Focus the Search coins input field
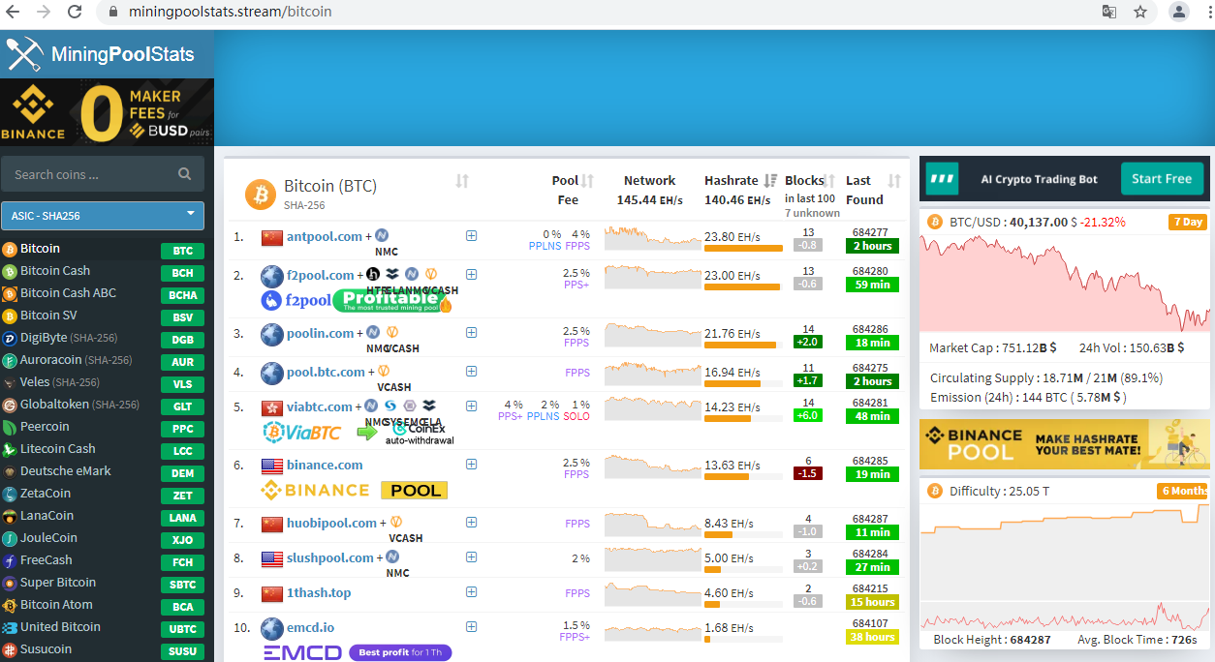The height and width of the screenshot is (662, 1215). click(x=92, y=175)
